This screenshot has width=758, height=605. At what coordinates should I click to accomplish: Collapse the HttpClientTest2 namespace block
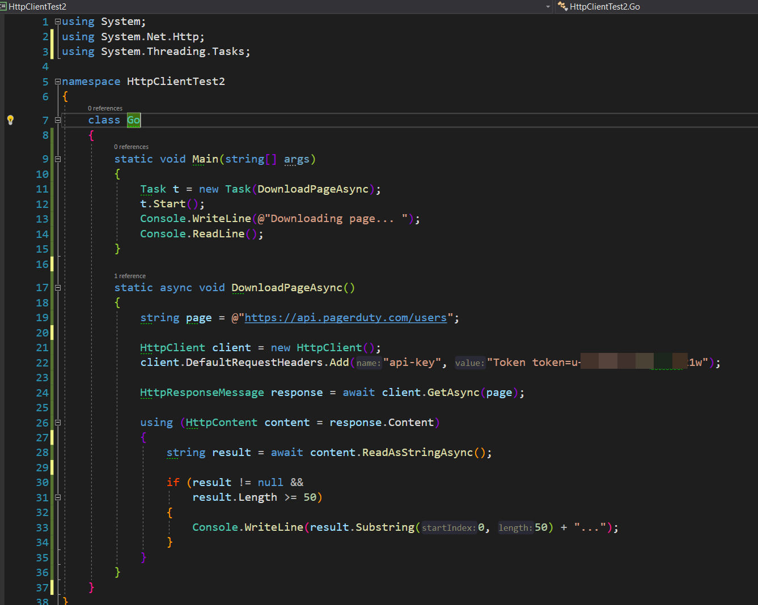pos(57,81)
